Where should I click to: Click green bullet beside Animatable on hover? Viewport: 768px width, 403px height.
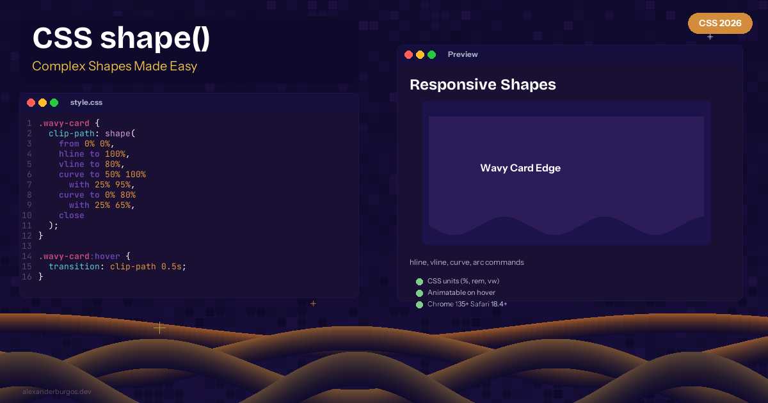click(419, 293)
